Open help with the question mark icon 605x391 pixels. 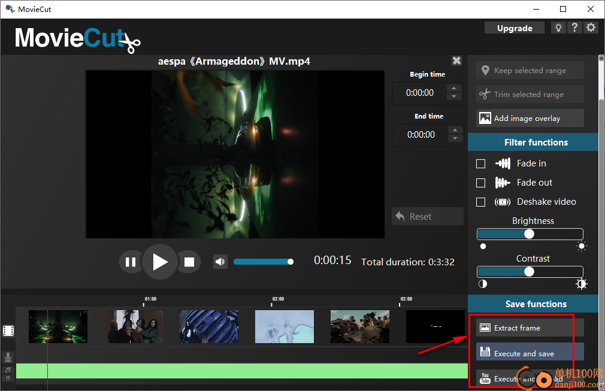(574, 28)
